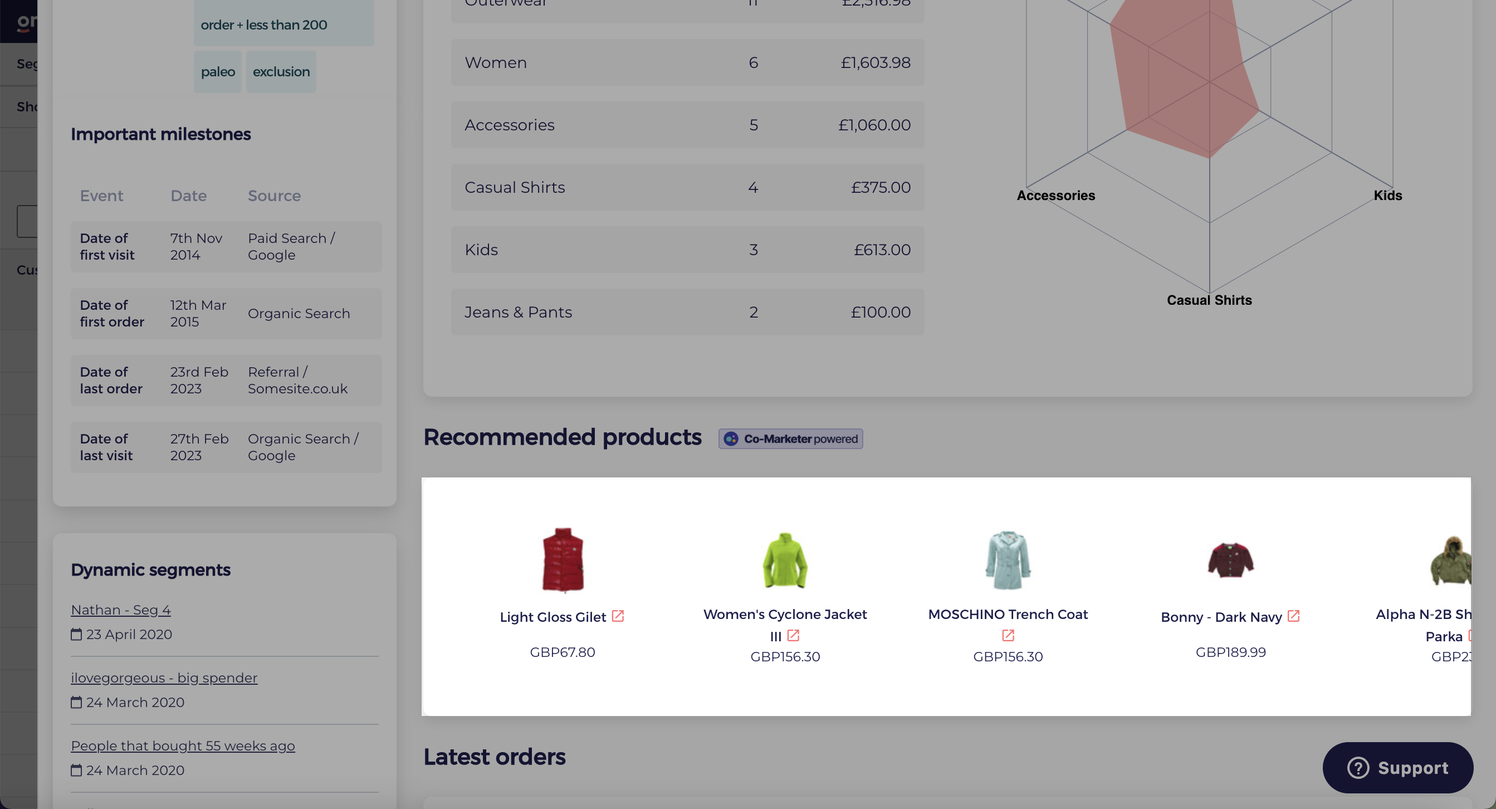Select the exclusion tag
The height and width of the screenshot is (809, 1496).
tap(281, 72)
